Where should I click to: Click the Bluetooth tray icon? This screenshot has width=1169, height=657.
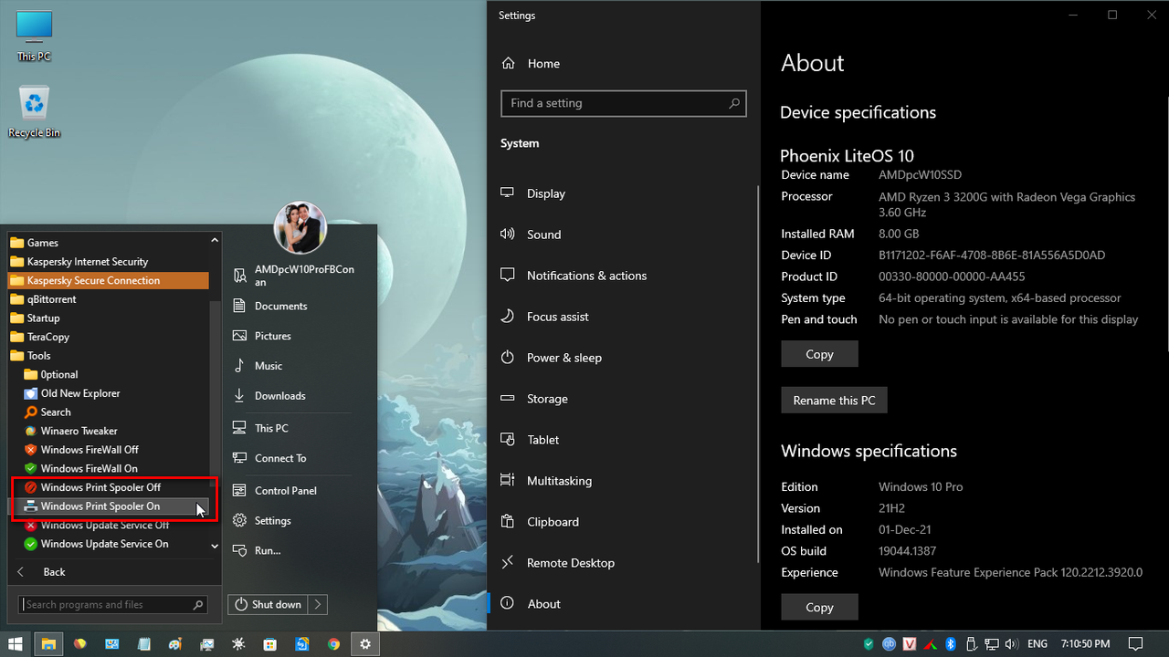951,643
